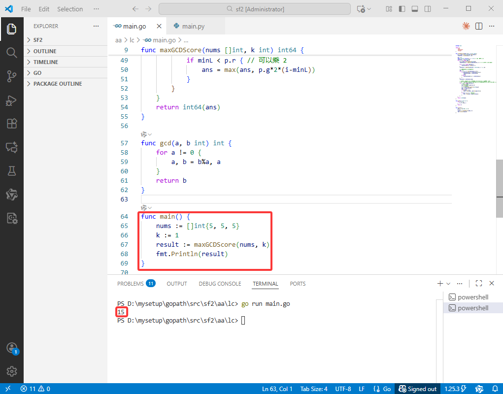Viewport: 503px width, 394px height.
Task: Click Ln 63, Col 1 in status bar
Action: click(x=277, y=389)
